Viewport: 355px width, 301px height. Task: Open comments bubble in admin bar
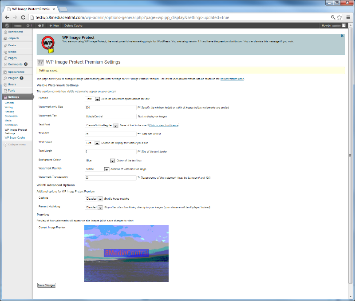pyautogui.click(x=41, y=26)
